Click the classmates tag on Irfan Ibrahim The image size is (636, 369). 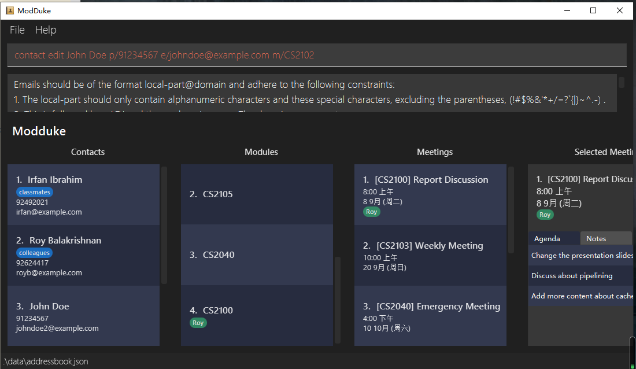tap(35, 192)
